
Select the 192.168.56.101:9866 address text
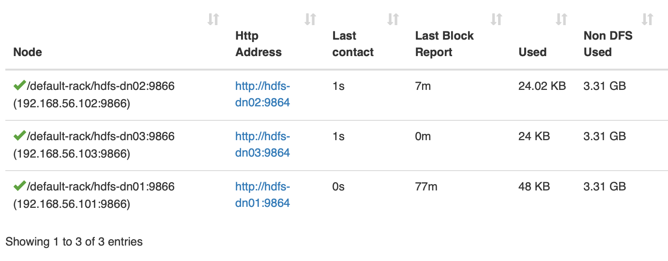coord(72,204)
